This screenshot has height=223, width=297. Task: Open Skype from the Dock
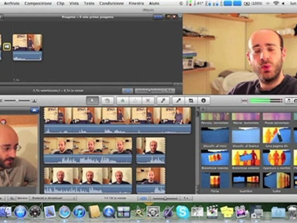coord(182,212)
